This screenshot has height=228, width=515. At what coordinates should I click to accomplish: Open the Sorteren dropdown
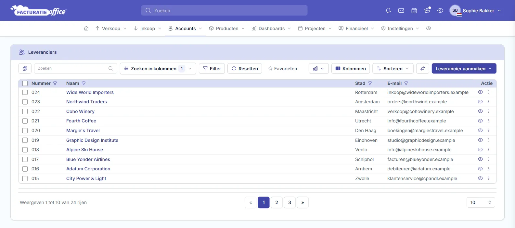tap(393, 68)
